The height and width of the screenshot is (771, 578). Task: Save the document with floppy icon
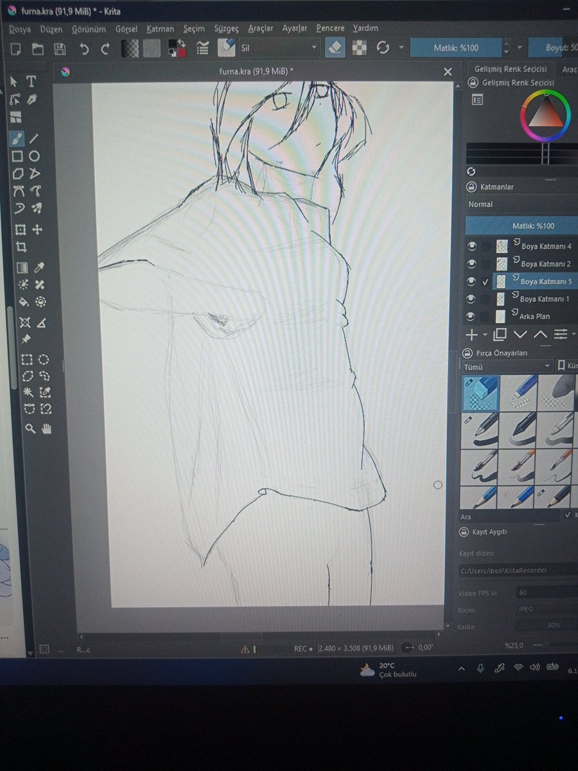[x=60, y=49]
